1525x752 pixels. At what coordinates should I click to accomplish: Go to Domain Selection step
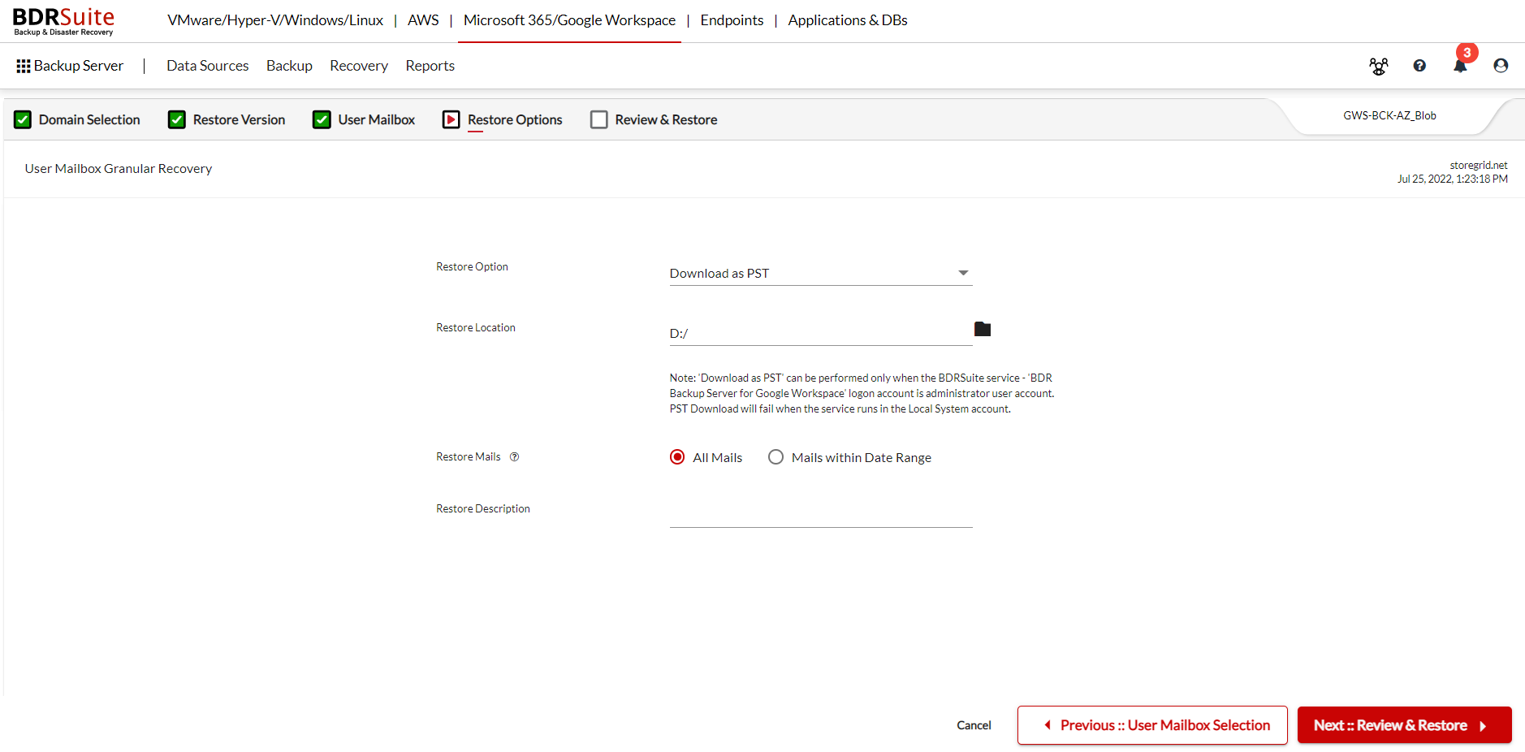(89, 120)
